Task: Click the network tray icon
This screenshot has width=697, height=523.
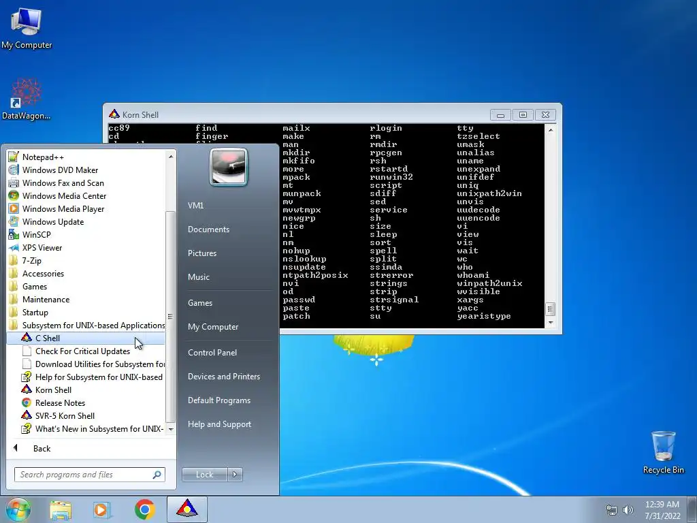Action: click(612, 510)
